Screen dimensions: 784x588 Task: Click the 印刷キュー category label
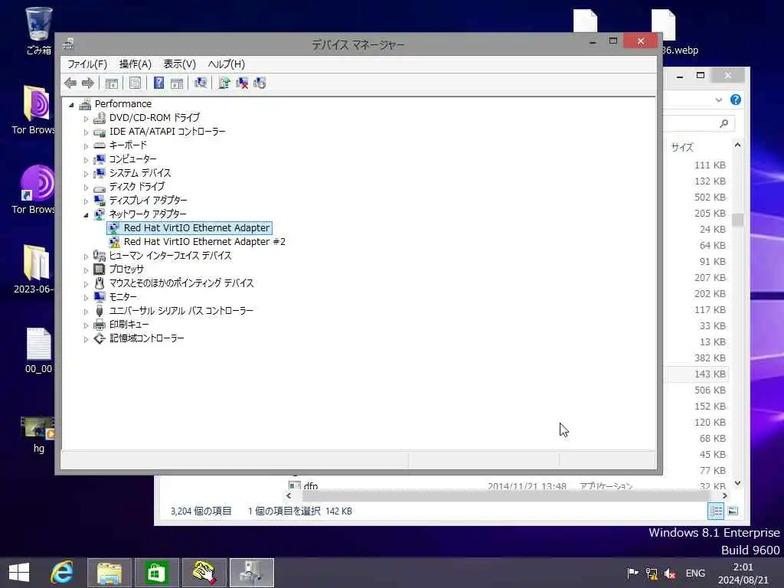coord(129,325)
